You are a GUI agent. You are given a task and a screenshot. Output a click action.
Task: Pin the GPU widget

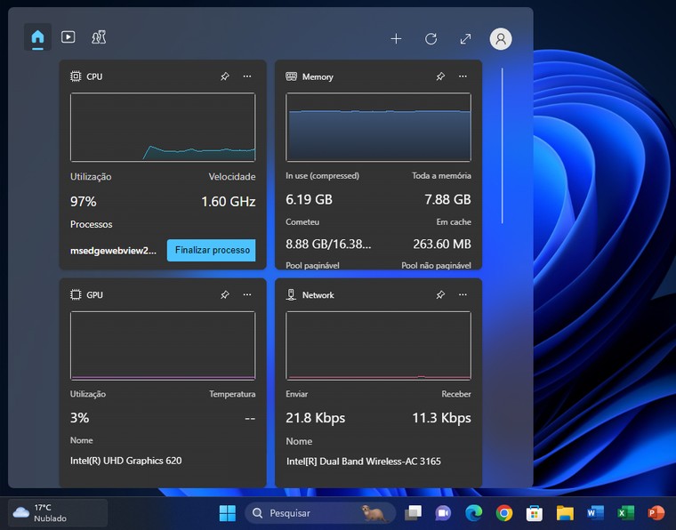pyautogui.click(x=225, y=294)
